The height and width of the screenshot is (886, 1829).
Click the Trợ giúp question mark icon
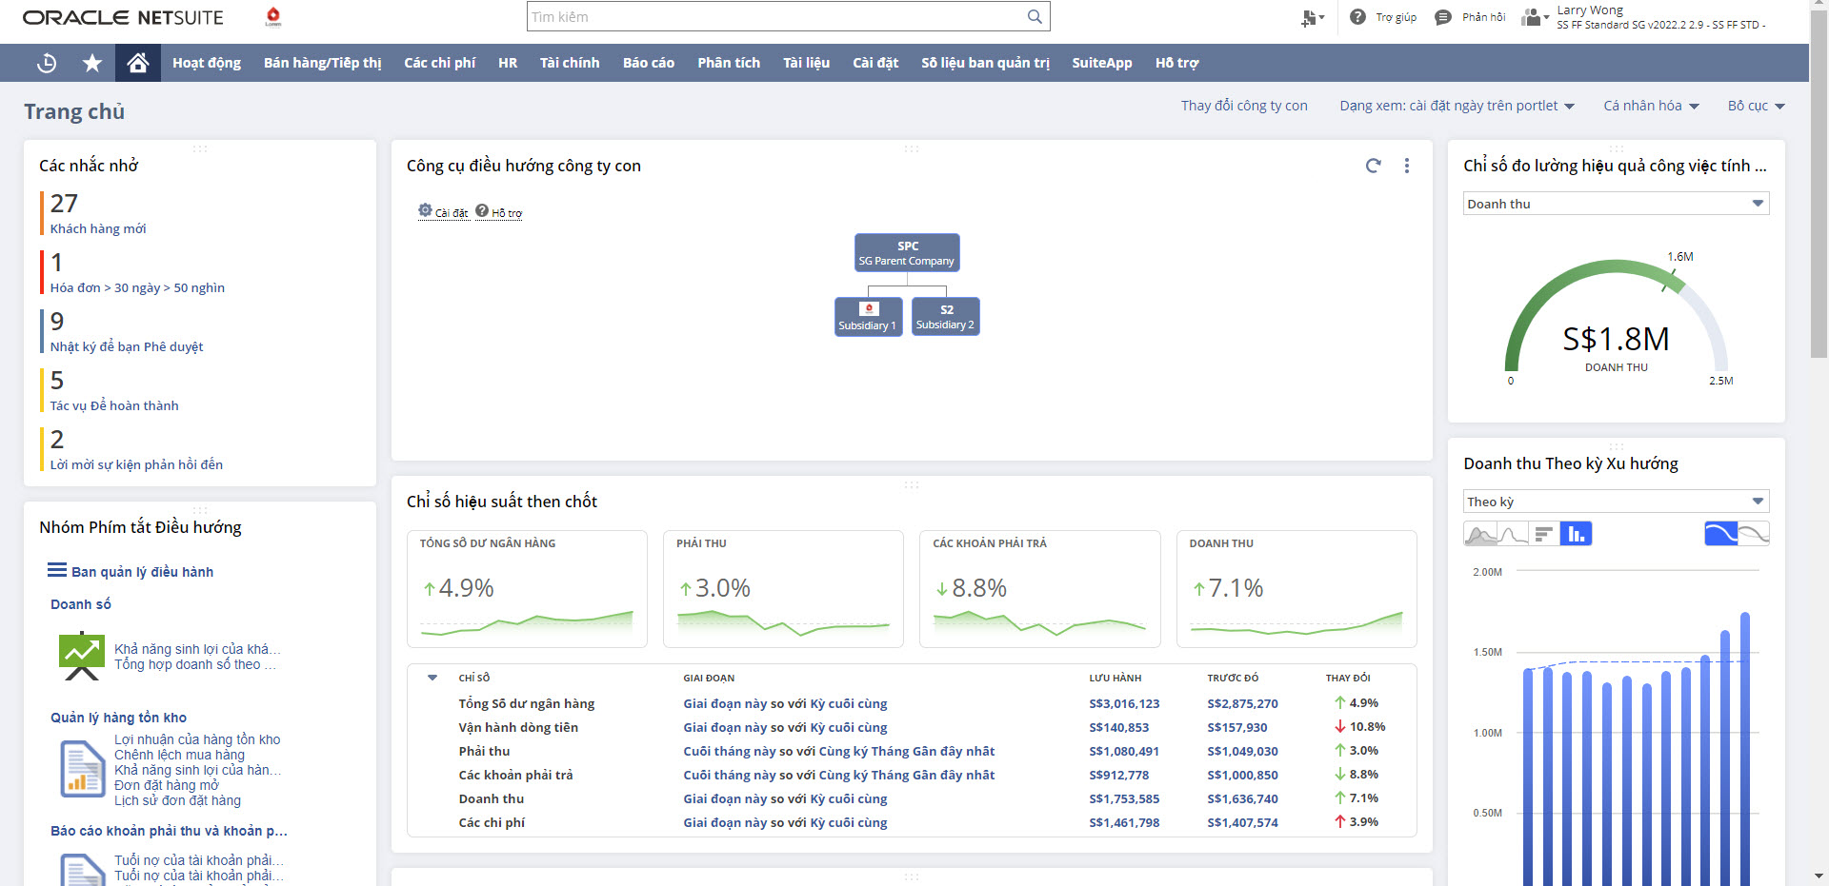(x=1357, y=17)
